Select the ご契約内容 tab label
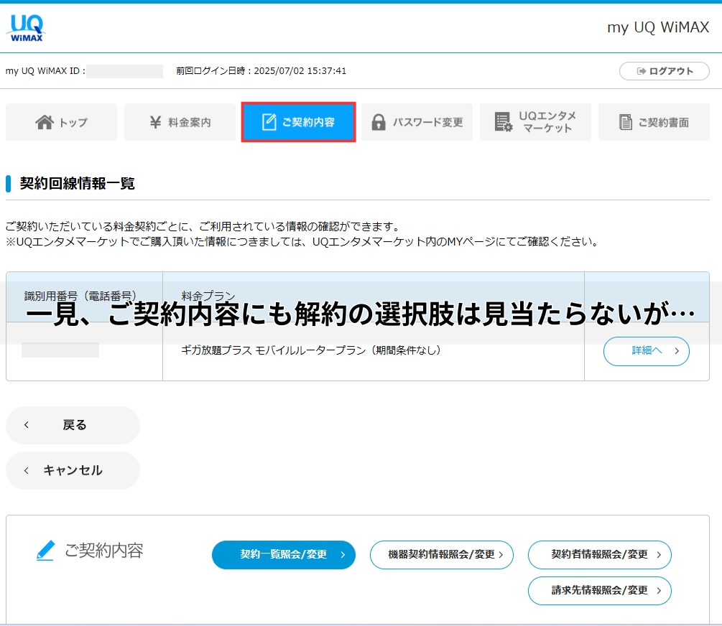The width and height of the screenshot is (722, 626). (x=308, y=122)
